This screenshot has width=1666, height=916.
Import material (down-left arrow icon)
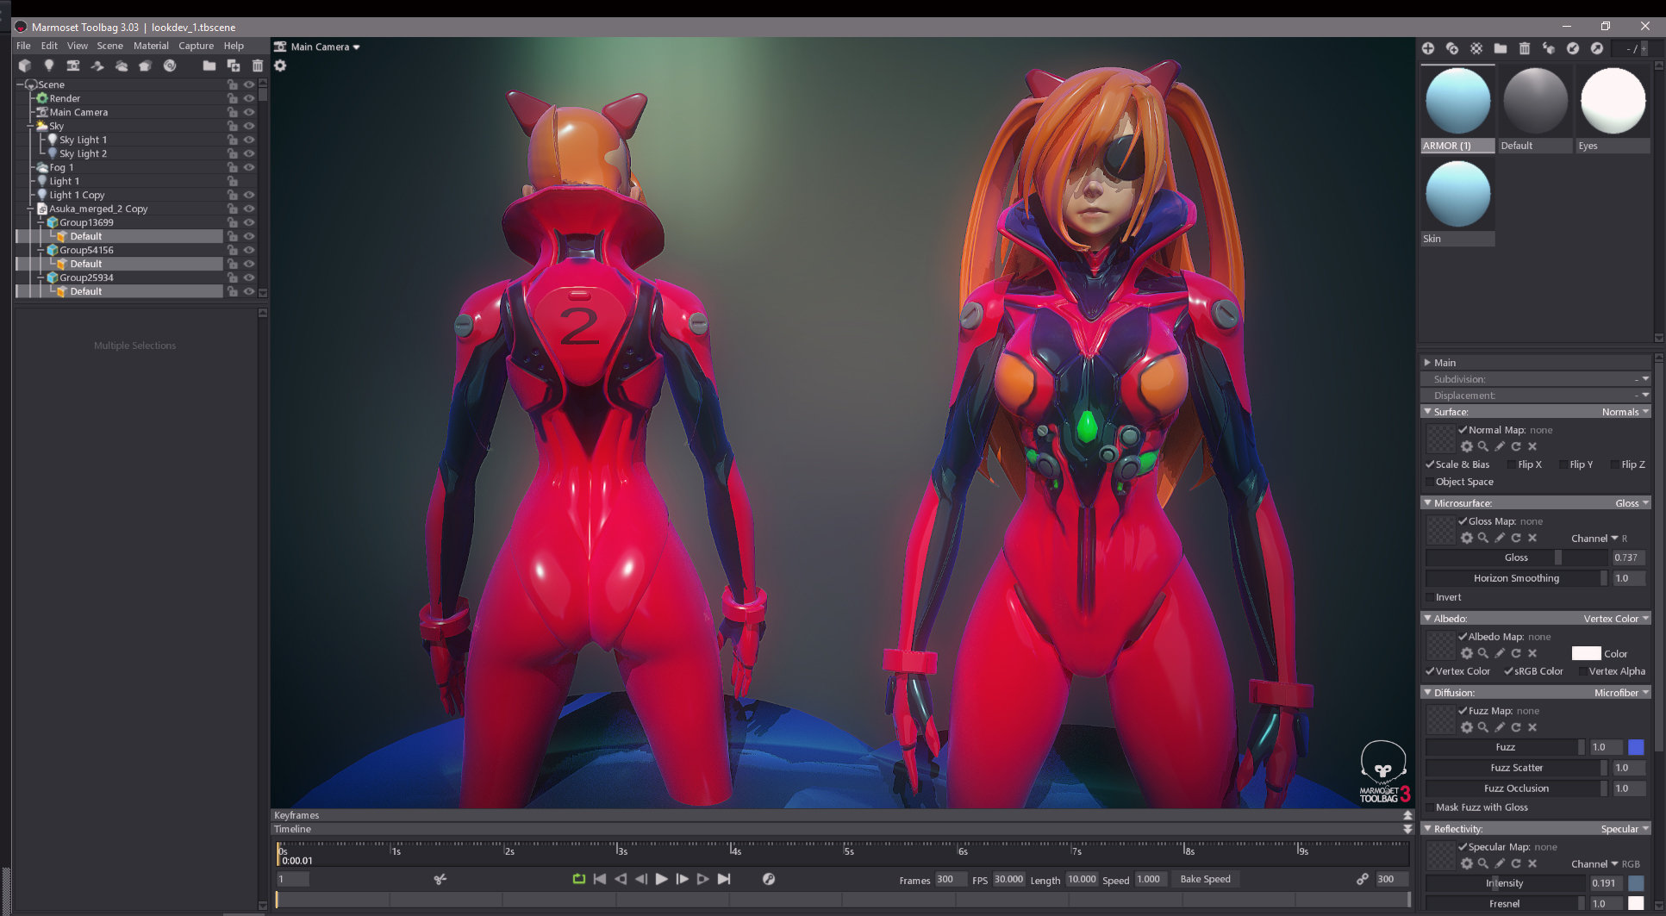tap(1573, 48)
